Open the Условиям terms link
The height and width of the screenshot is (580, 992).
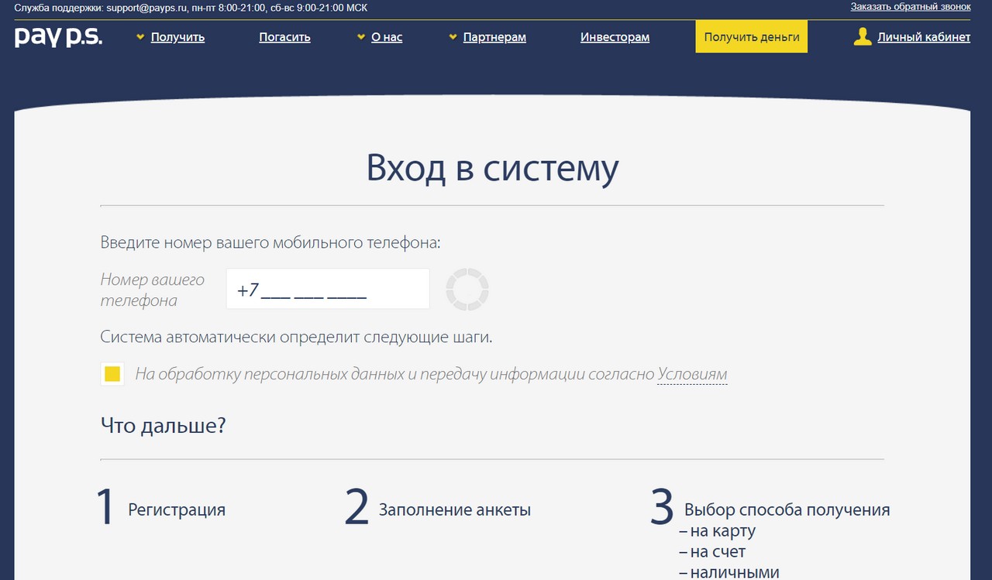click(x=692, y=375)
